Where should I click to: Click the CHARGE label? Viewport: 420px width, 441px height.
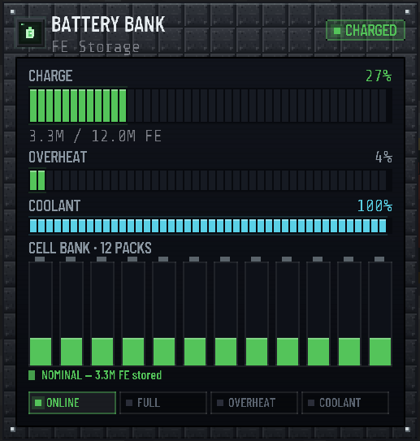click(50, 76)
